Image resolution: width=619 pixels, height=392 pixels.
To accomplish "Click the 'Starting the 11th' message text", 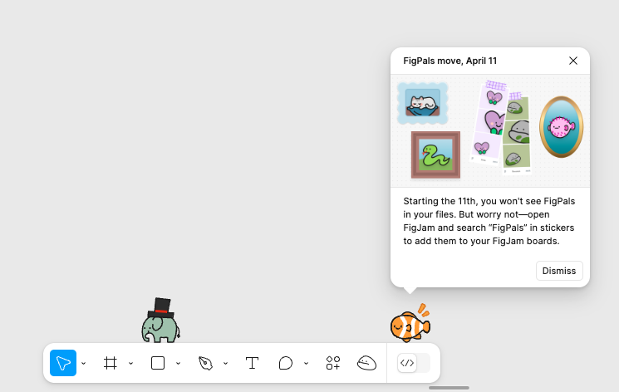I will [489, 221].
